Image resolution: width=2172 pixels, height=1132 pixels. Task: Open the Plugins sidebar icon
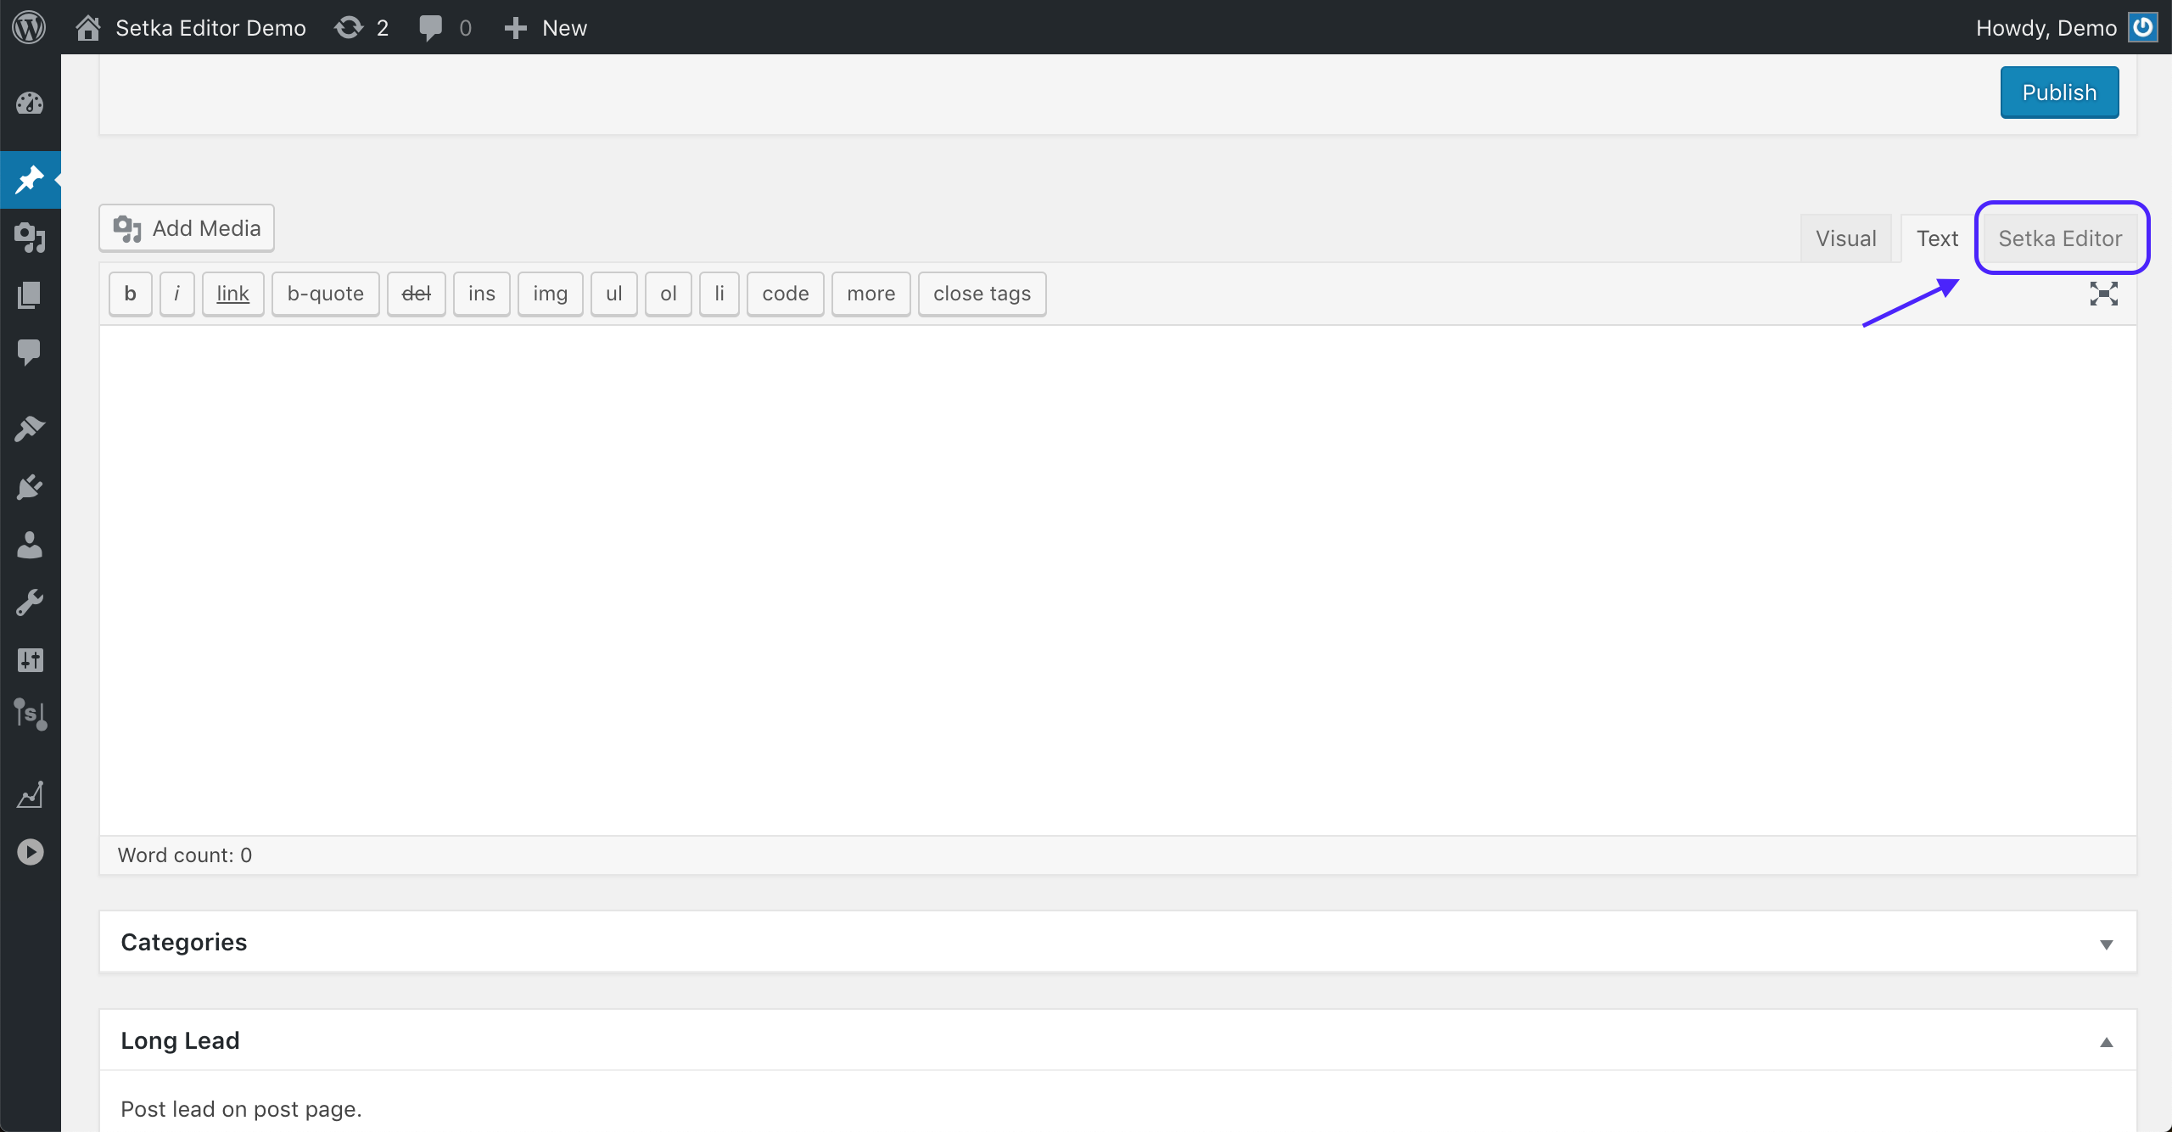(x=30, y=486)
